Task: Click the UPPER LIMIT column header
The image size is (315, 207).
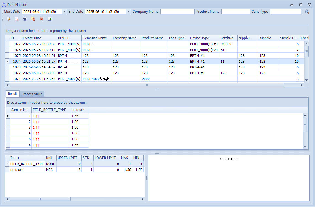Action: click(x=69, y=158)
